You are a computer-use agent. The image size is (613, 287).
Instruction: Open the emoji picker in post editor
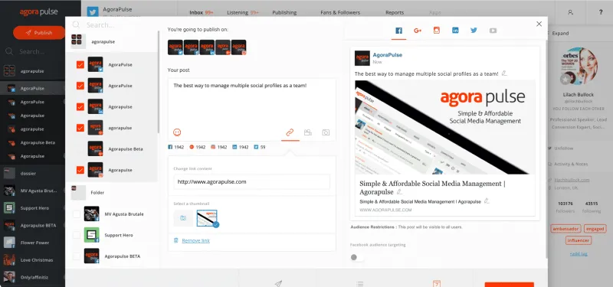(177, 132)
